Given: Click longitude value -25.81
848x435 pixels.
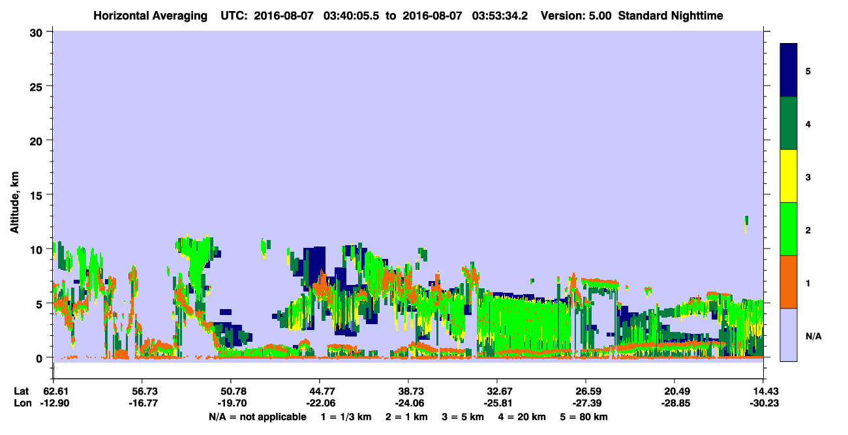Looking at the screenshot, I should pyautogui.click(x=497, y=404).
